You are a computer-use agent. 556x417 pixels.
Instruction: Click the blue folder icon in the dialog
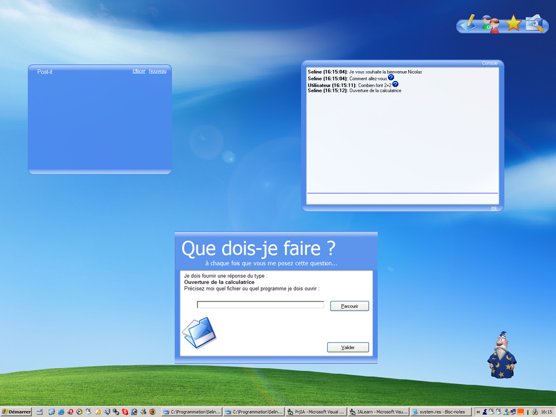point(199,333)
